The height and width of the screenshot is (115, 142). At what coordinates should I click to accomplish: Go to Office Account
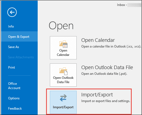coord(14,86)
